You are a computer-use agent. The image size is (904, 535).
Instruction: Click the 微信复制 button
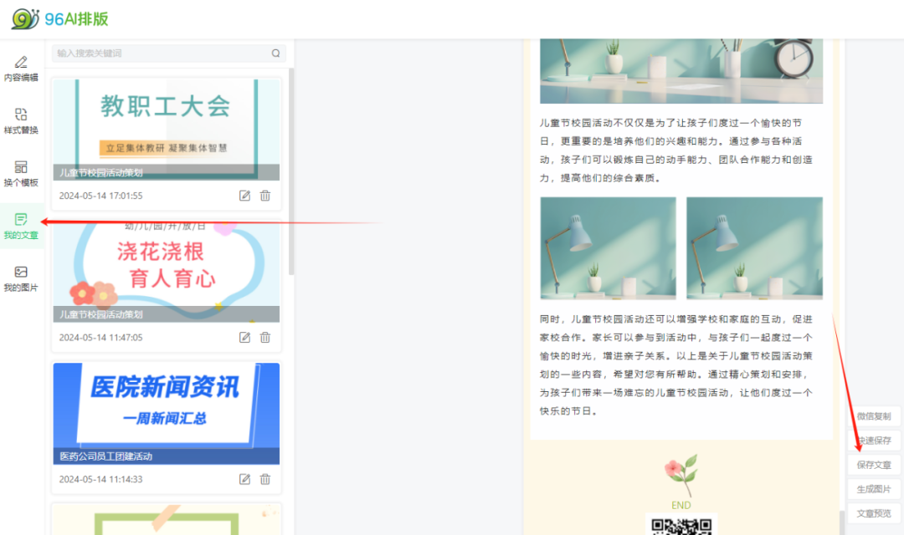coord(873,416)
